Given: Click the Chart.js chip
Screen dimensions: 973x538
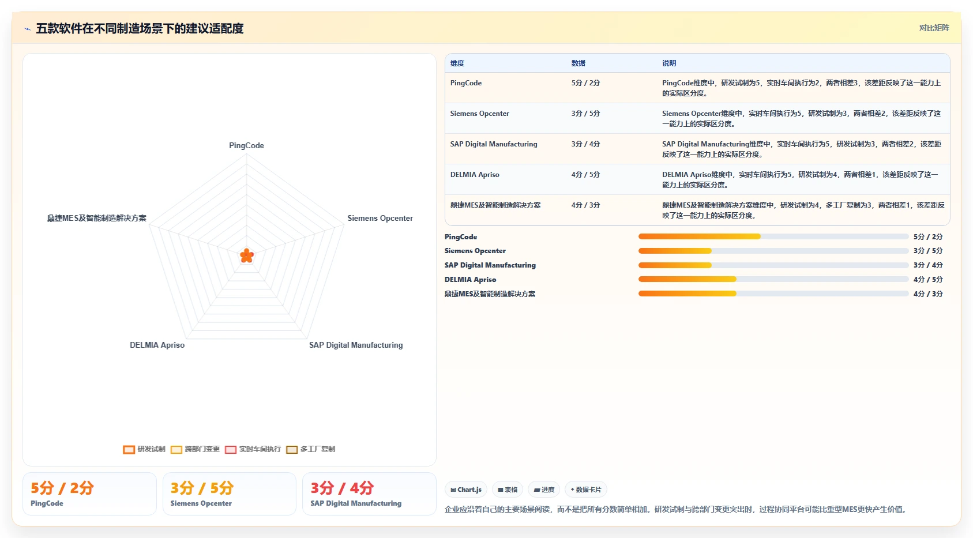Looking at the screenshot, I should pyautogui.click(x=466, y=490).
